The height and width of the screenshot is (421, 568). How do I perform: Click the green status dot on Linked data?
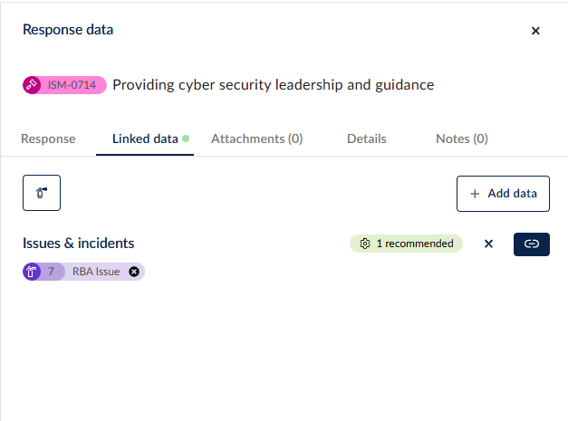[186, 139]
